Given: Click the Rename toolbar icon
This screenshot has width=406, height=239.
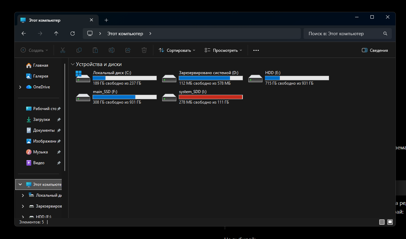Looking at the screenshot, I should (112, 50).
